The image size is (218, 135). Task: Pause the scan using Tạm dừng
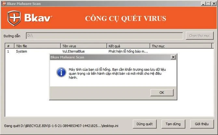[x=173, y=124]
